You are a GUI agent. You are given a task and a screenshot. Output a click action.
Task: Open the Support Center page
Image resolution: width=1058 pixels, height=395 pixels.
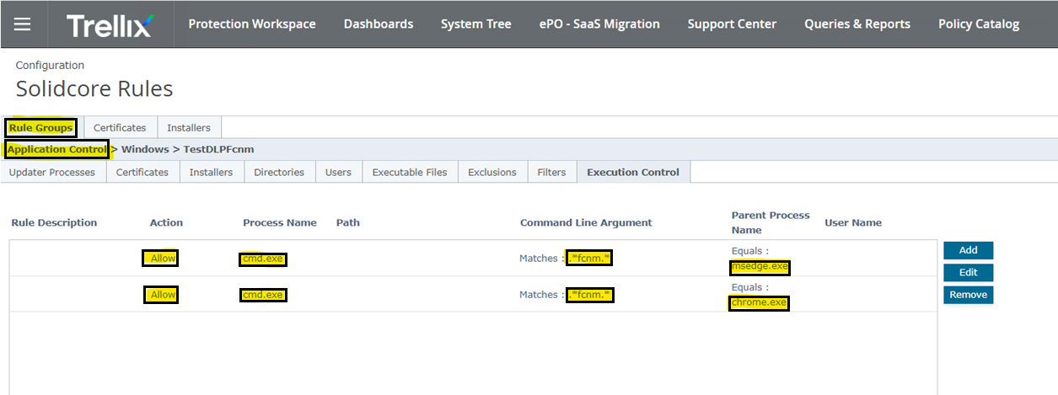(732, 24)
